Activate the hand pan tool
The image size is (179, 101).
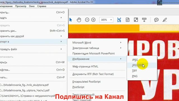click(x=79, y=20)
